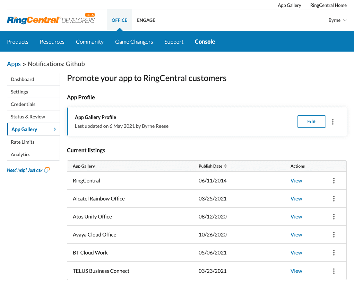Open the 'Need help? Just ask' chat icon
Image resolution: width=354 pixels, height=286 pixels.
[x=46, y=170]
